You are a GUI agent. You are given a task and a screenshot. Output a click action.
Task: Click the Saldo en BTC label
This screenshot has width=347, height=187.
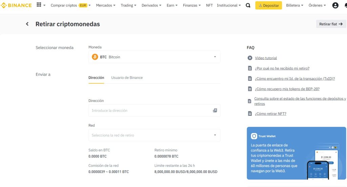point(99,150)
